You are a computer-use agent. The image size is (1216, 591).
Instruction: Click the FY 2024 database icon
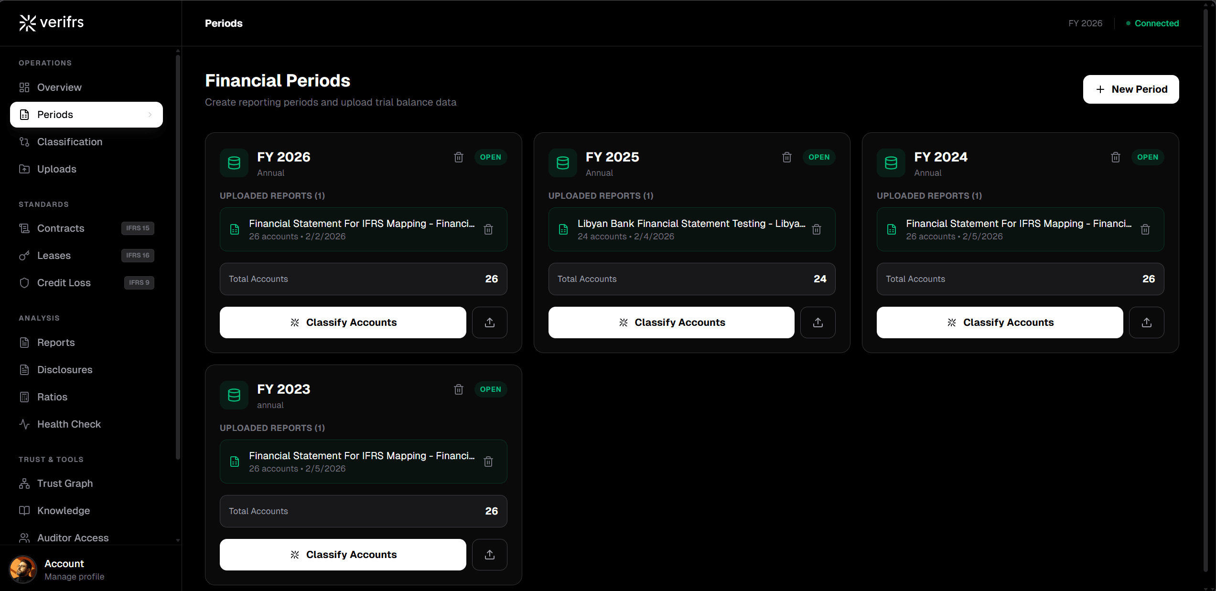click(891, 163)
